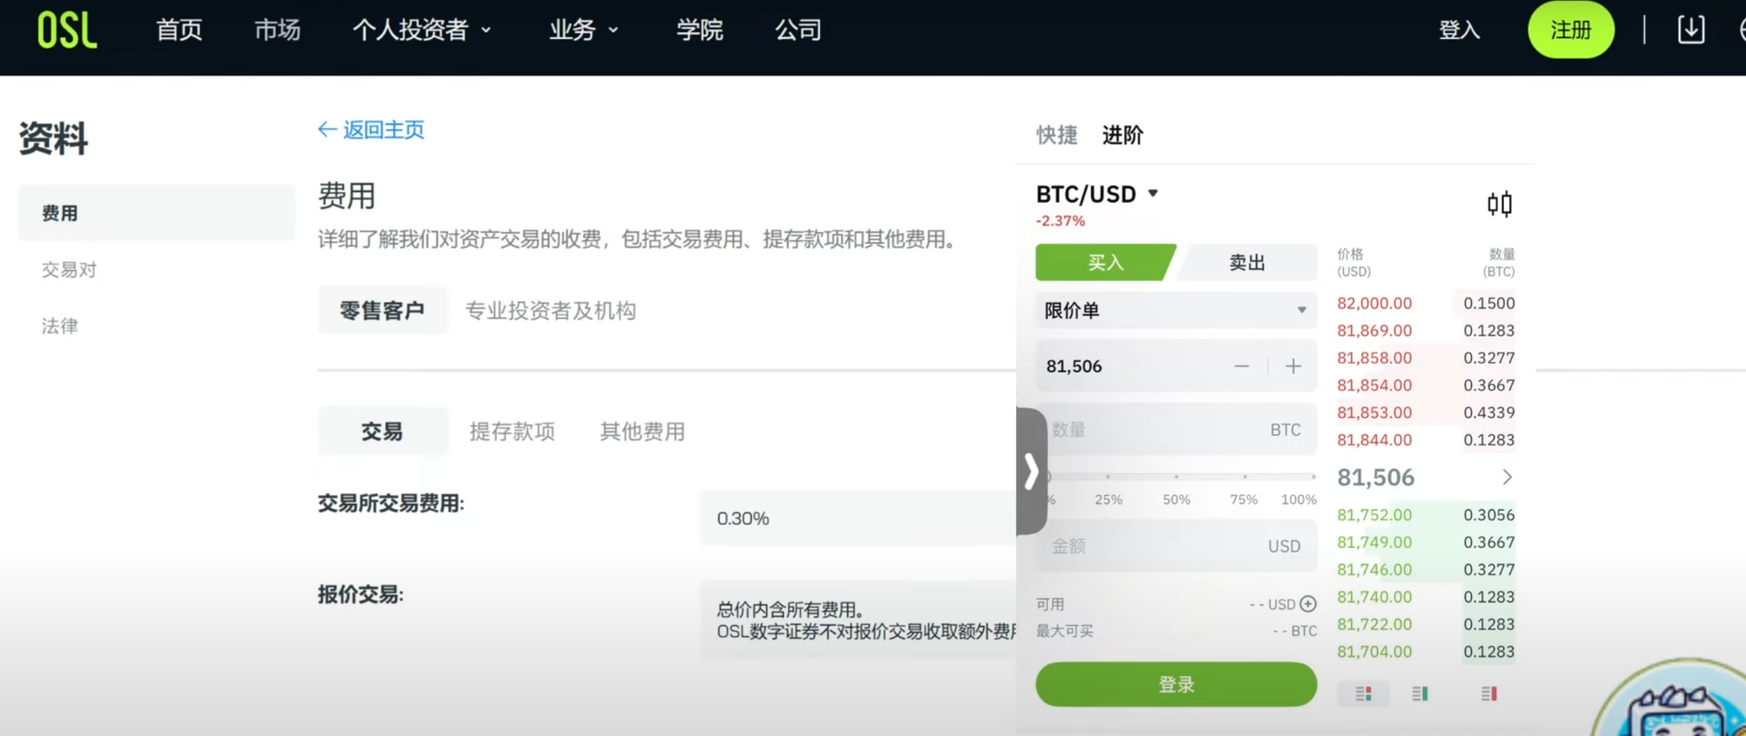Screen dimensions: 1746x736
Task: Select the combined buy/sell order book layout icon
Action: [1363, 693]
